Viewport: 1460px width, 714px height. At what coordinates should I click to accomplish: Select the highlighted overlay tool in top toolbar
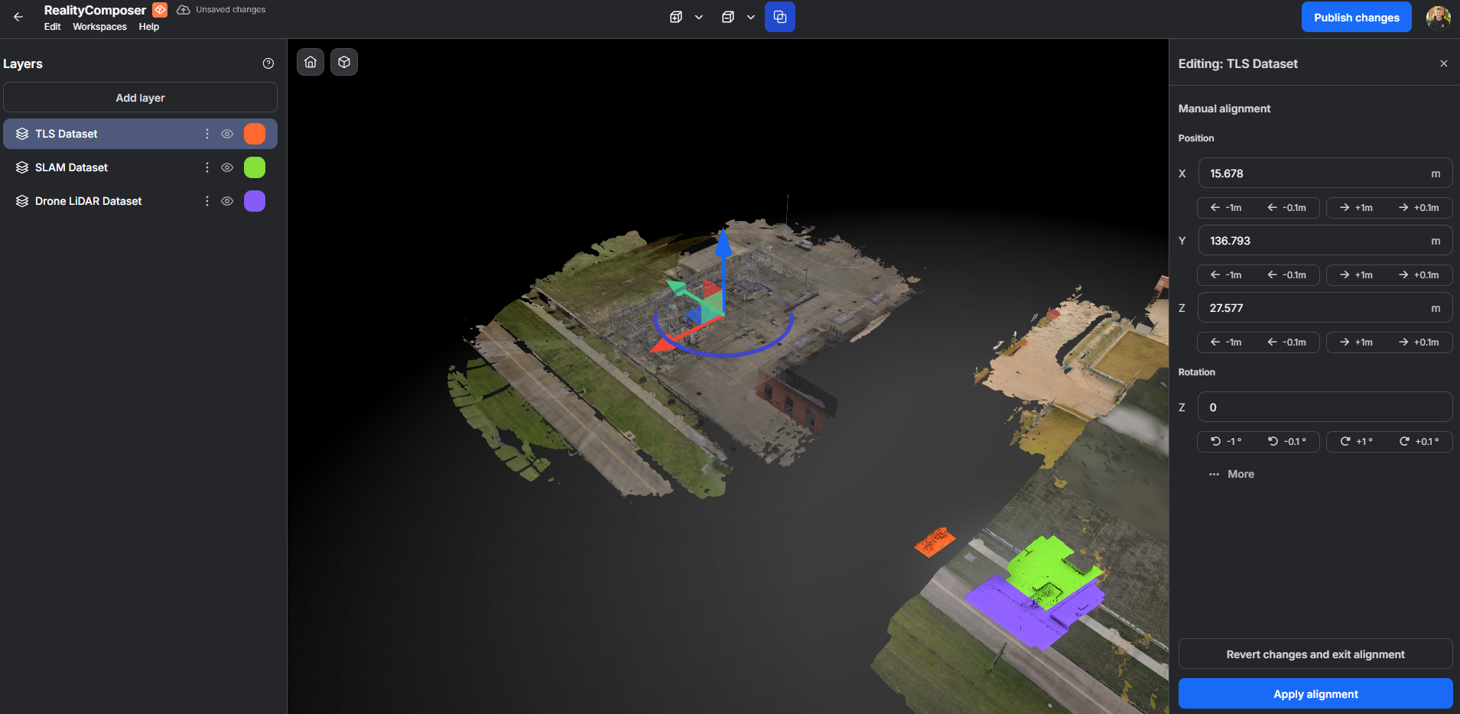pyautogui.click(x=779, y=17)
